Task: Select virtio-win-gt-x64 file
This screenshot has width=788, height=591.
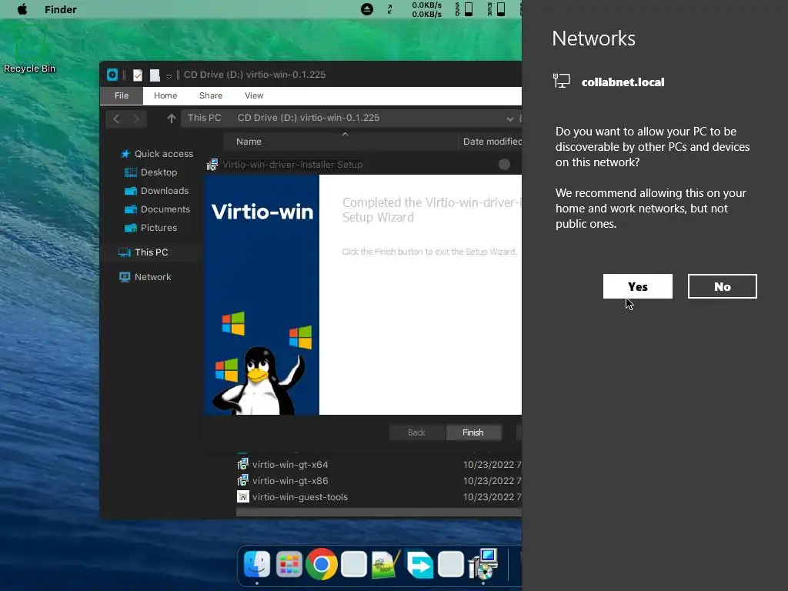Action: pyautogui.click(x=290, y=465)
